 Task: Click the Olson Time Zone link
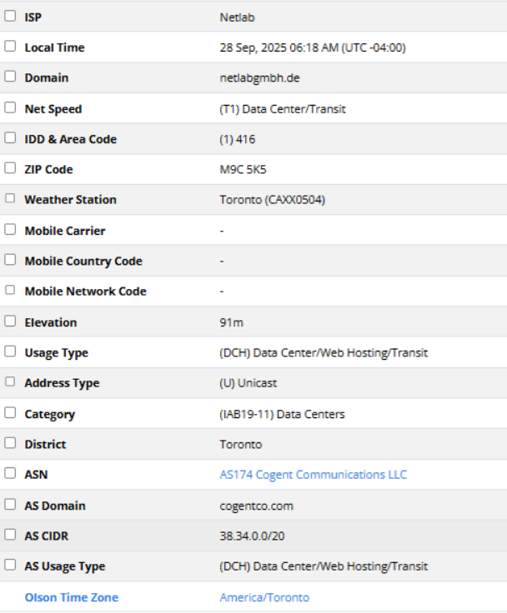(x=71, y=597)
